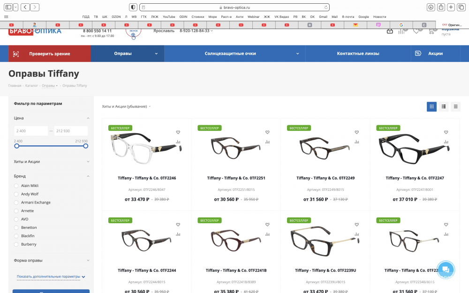Focus the minimum price field 2 400

pyautogui.click(x=31, y=131)
